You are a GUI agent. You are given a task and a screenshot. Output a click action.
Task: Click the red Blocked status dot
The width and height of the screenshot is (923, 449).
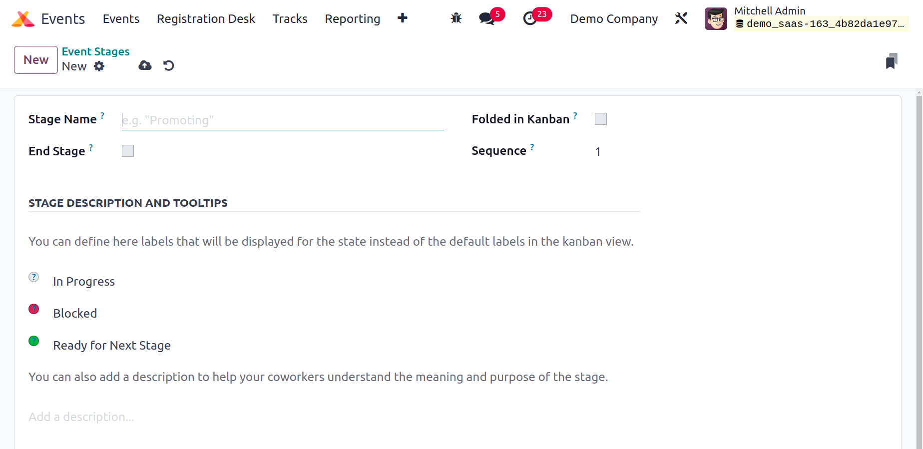pos(34,309)
